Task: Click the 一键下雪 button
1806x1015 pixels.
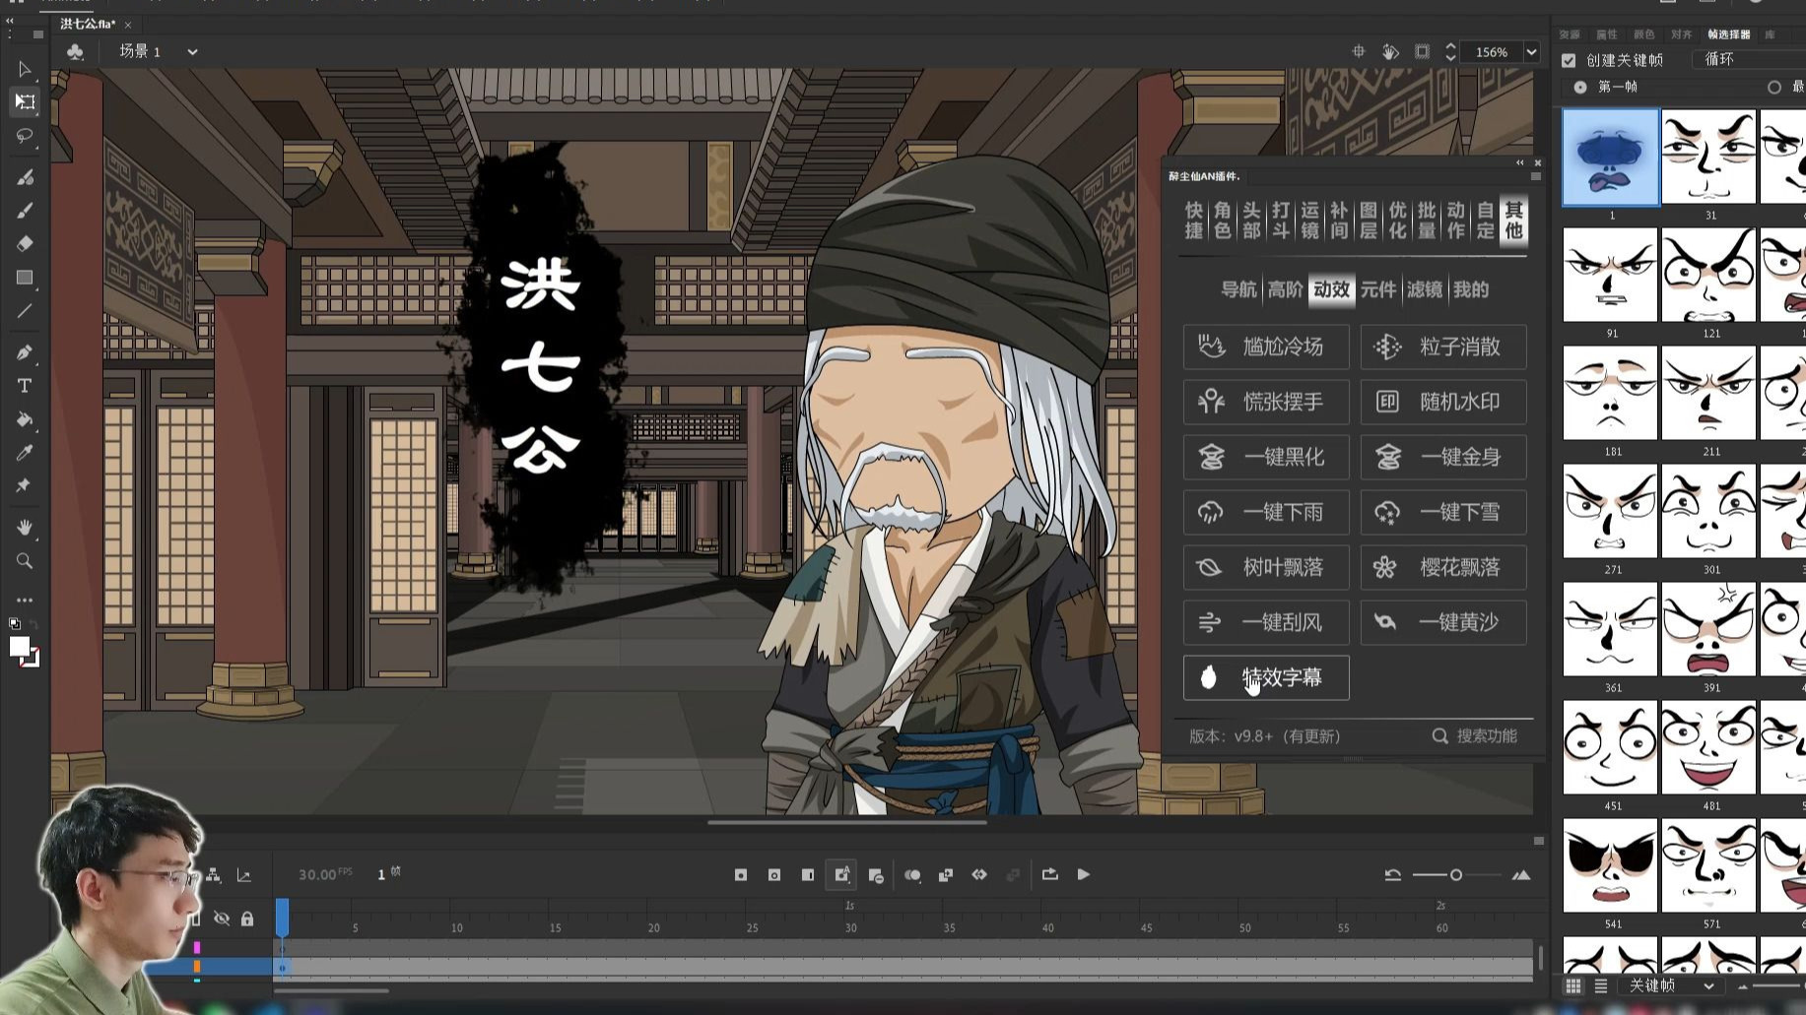Action: pyautogui.click(x=1443, y=512)
